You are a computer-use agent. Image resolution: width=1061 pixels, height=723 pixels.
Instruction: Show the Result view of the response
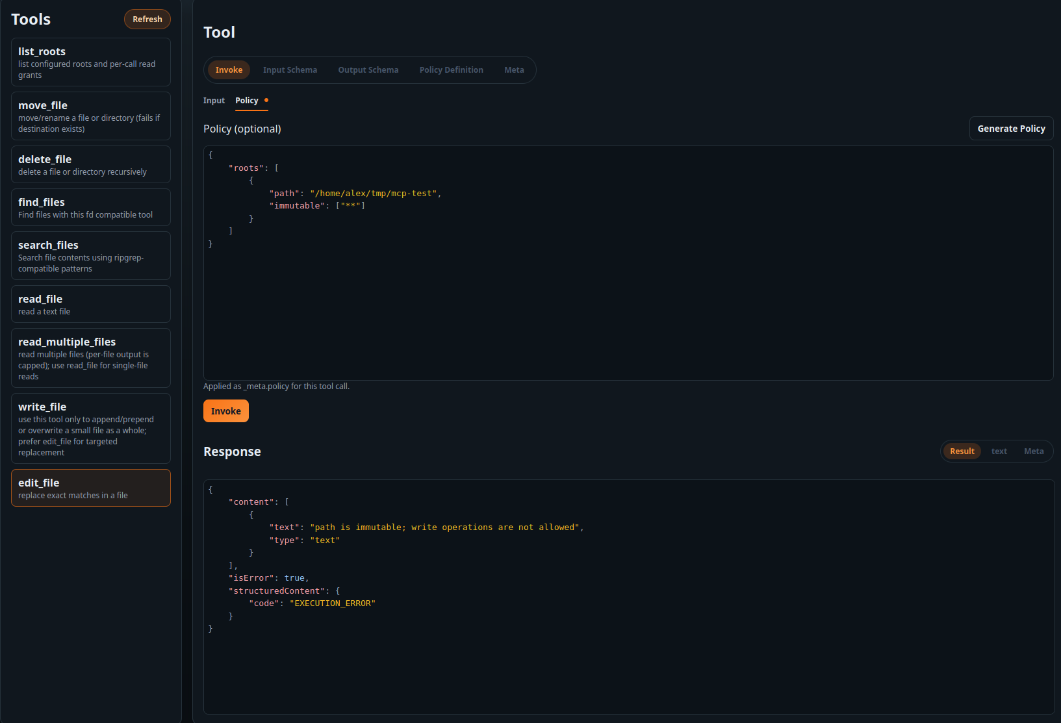pos(962,451)
